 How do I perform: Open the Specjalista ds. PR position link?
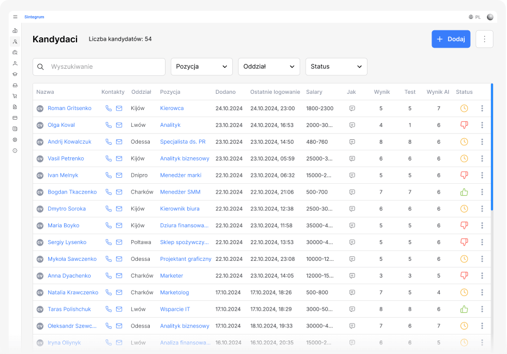pyautogui.click(x=182, y=142)
